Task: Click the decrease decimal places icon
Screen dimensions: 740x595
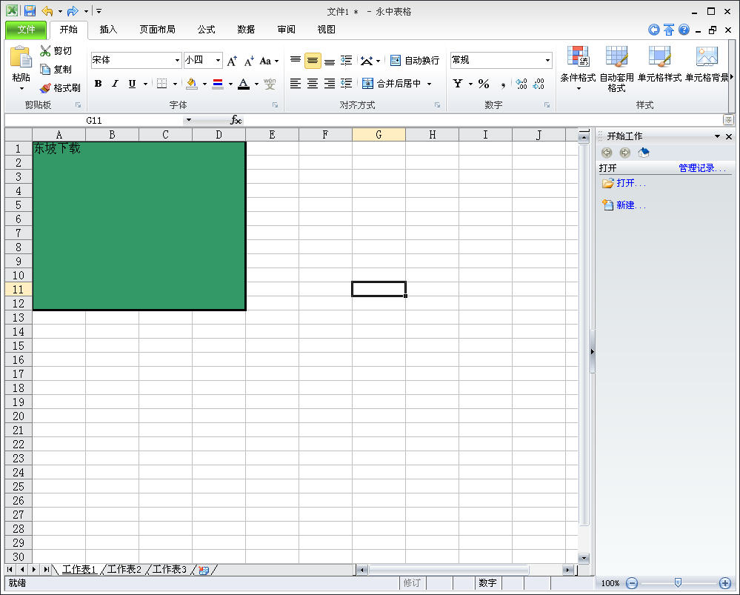Action: 539,84
